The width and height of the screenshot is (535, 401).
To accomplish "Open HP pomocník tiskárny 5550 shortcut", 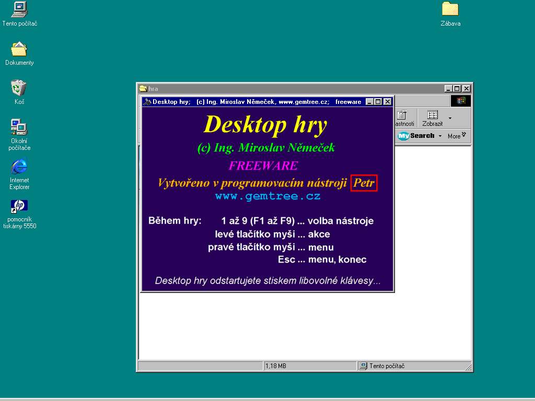I will coord(19,205).
